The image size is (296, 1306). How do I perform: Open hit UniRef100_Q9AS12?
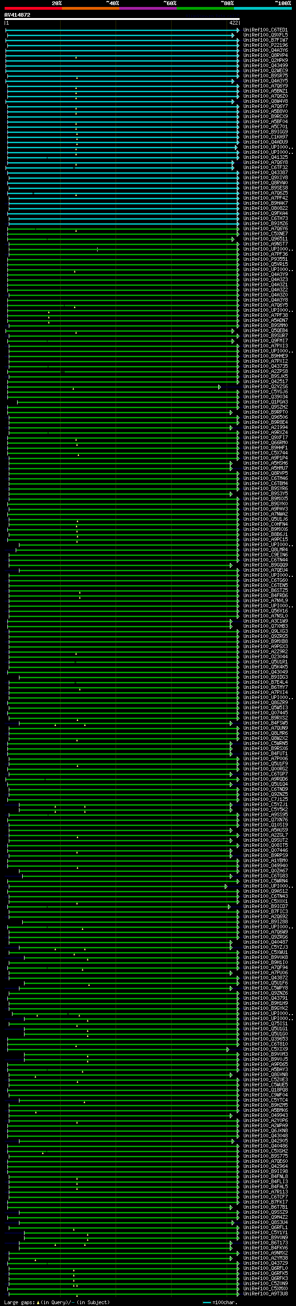pos(265,891)
